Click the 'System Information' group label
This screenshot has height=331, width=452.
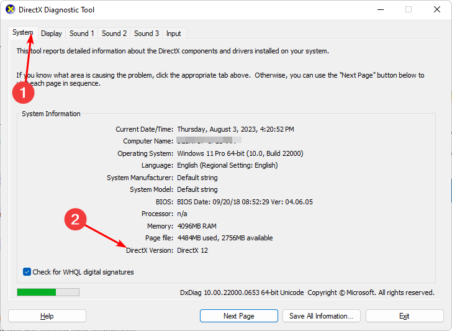pos(51,114)
